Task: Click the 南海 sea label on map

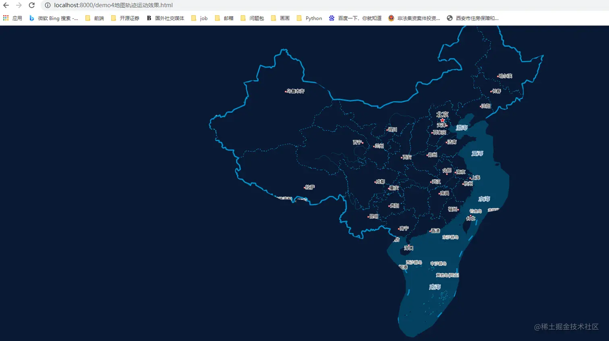Action: pyautogui.click(x=435, y=287)
